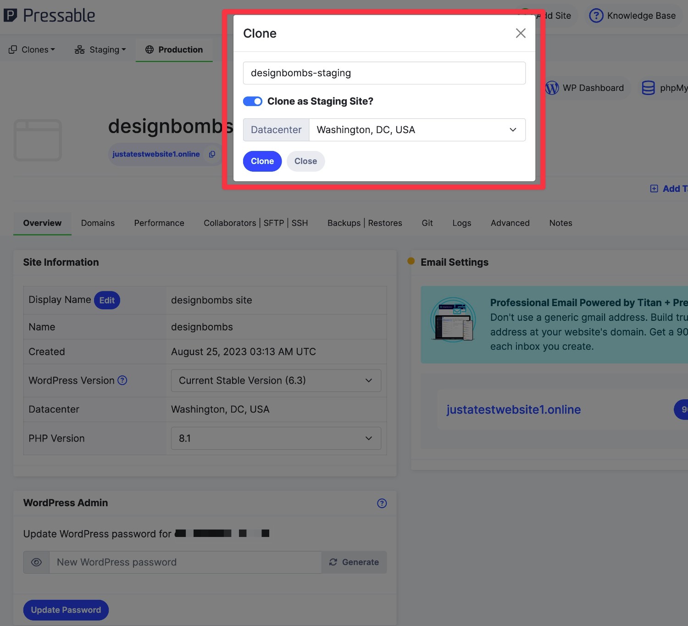
Task: Click the Generate refresh icon
Action: pos(333,562)
